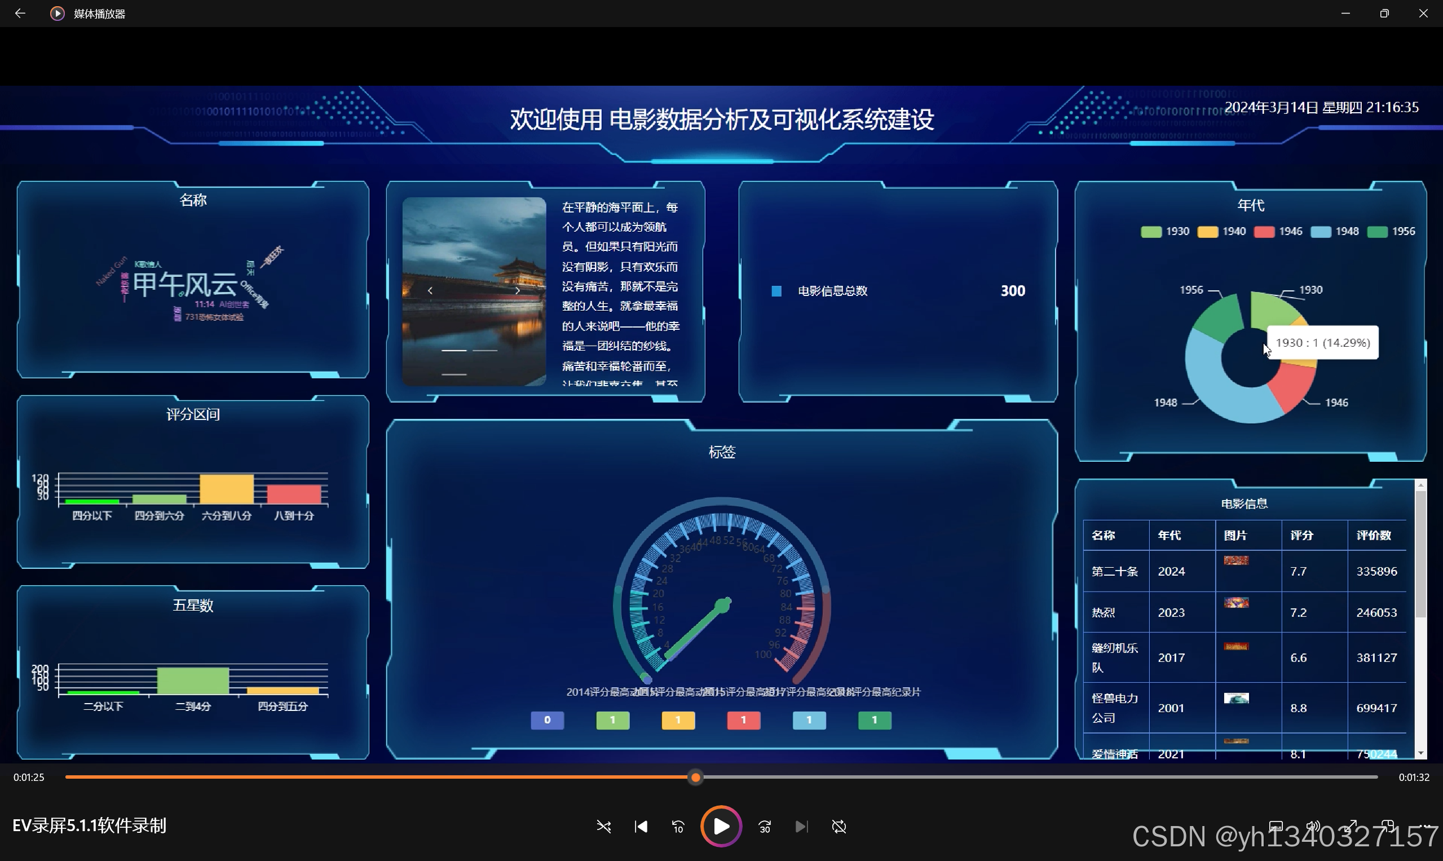The height and width of the screenshot is (861, 1443).
Task: Click the back arrow in title bar
Action: 20,14
